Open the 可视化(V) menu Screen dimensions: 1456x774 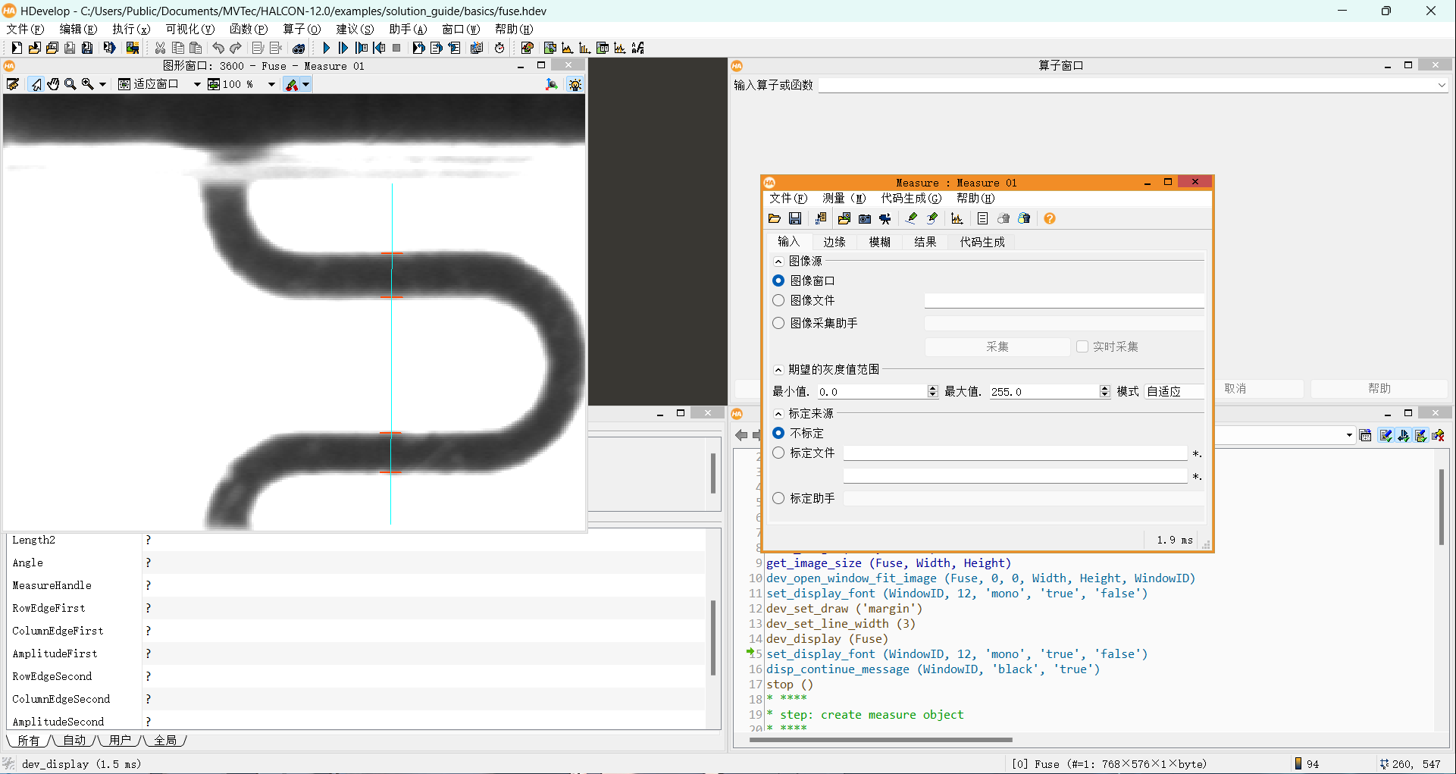189,29
